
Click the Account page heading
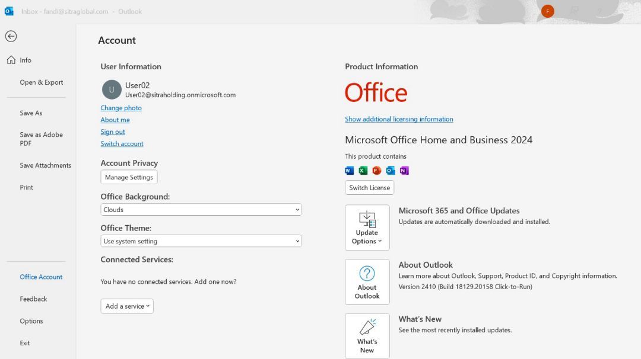(x=117, y=40)
